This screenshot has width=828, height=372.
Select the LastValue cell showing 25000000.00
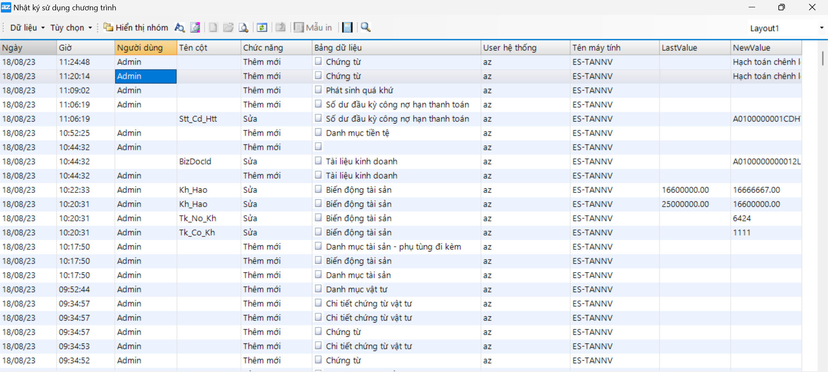tap(694, 204)
